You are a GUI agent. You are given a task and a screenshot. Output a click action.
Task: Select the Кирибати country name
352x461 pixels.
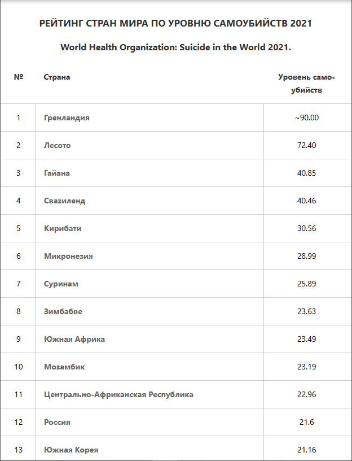[x=63, y=228]
